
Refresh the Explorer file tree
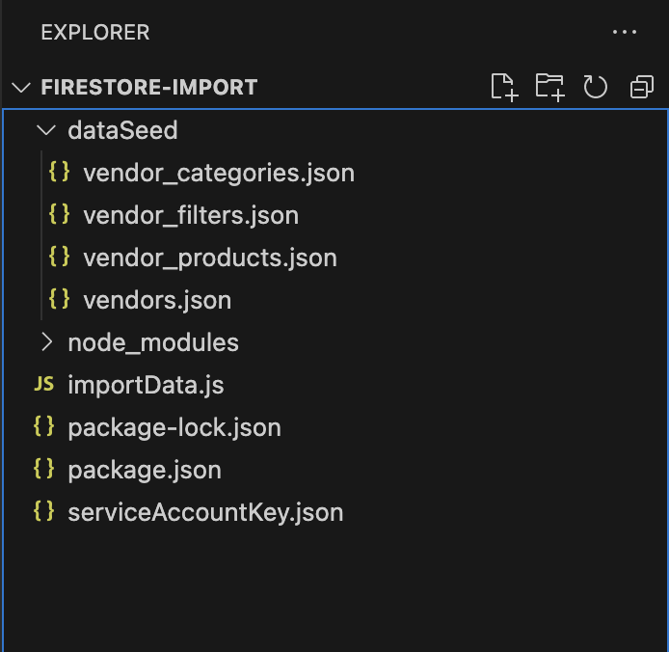(x=595, y=87)
